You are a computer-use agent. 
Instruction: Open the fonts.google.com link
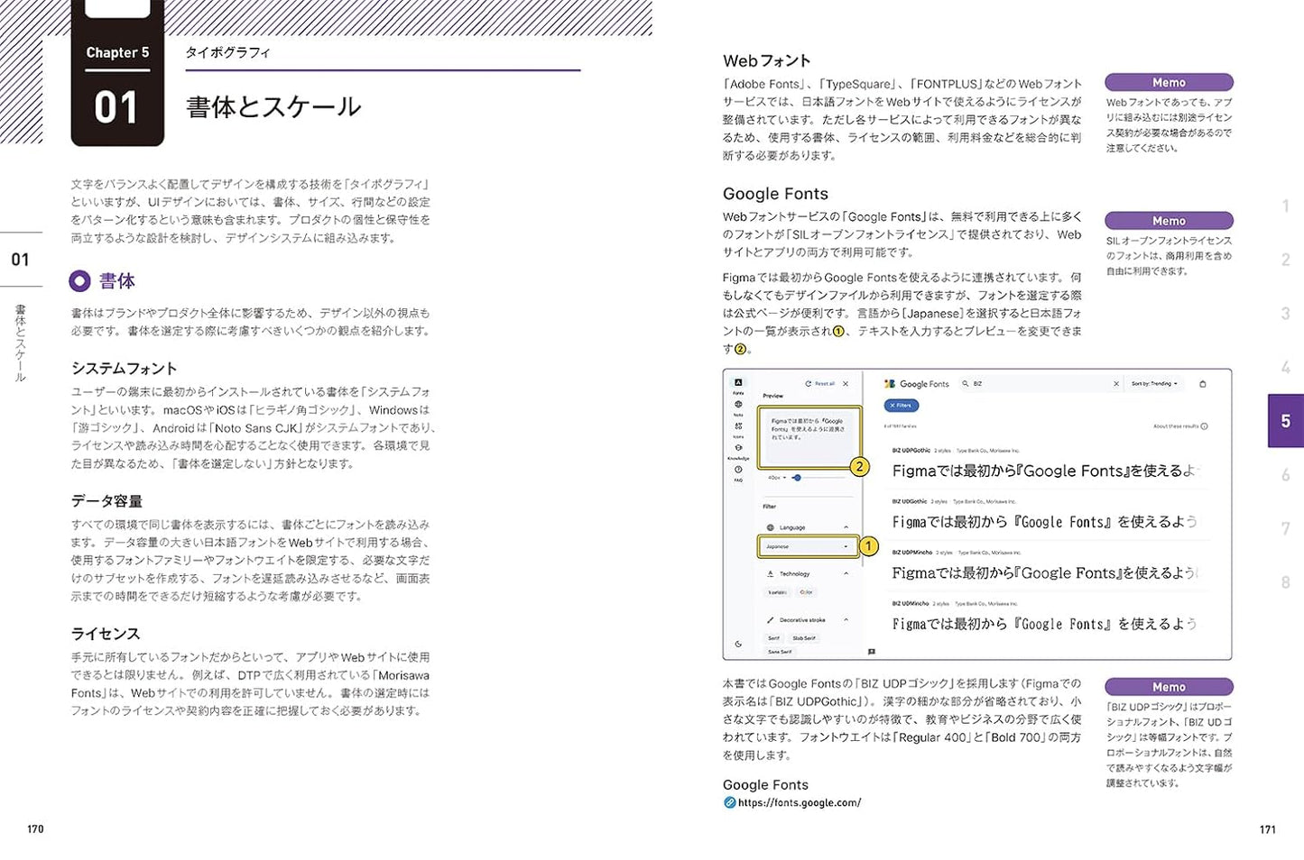point(799,802)
